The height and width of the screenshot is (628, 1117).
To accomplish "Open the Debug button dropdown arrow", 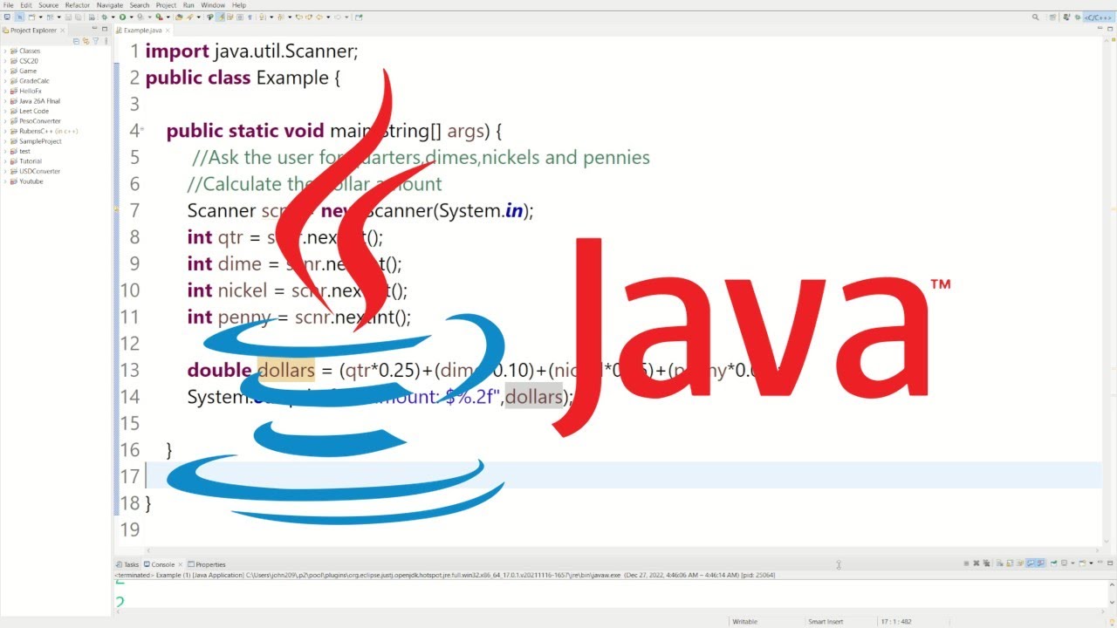I will pyautogui.click(x=113, y=17).
